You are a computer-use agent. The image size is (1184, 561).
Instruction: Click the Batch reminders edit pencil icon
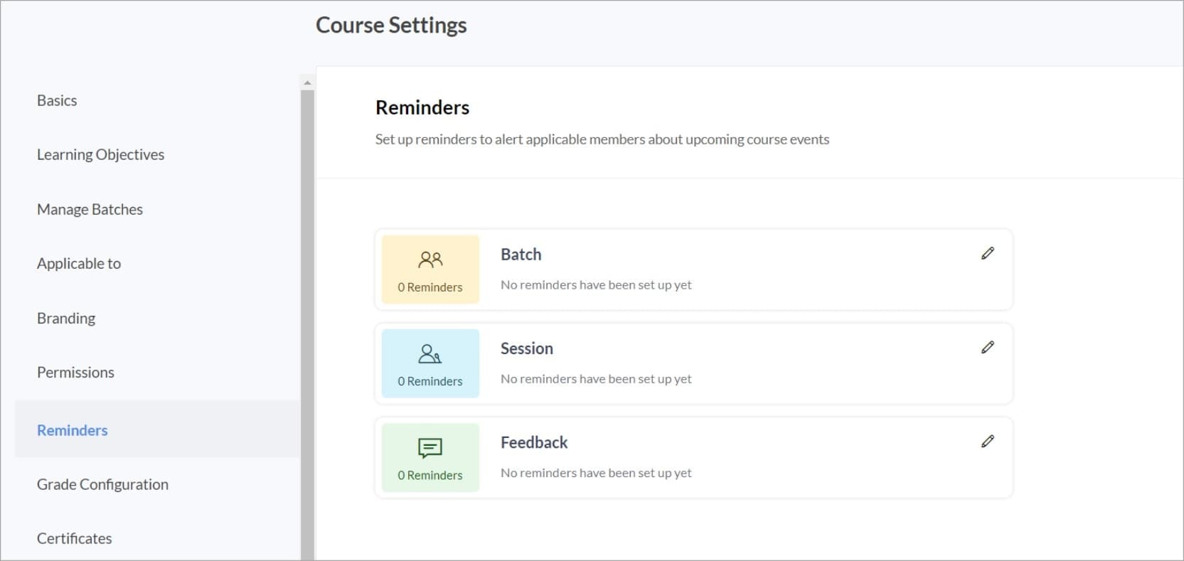pyautogui.click(x=987, y=253)
